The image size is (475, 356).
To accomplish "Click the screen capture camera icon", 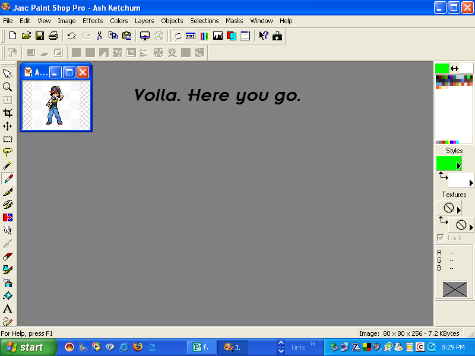I will point(277,36).
